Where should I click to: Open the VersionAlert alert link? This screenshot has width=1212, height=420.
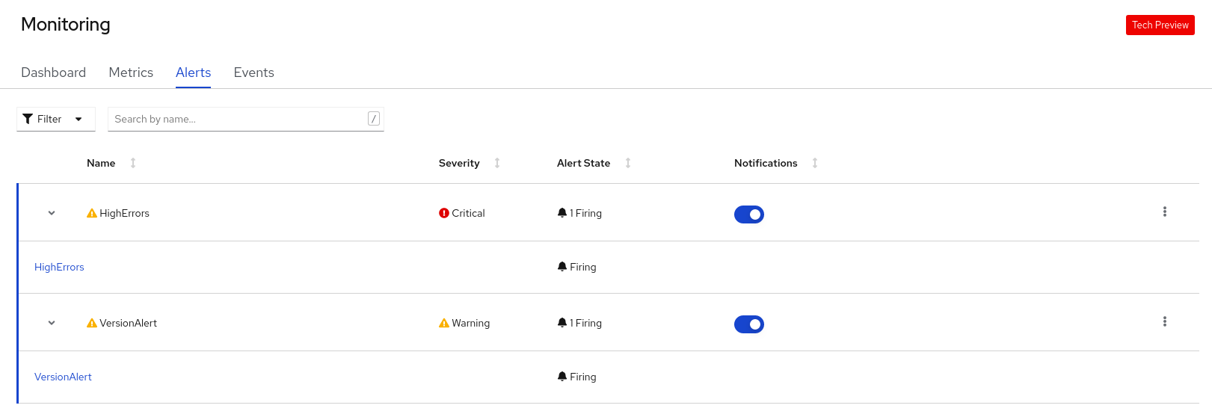click(63, 377)
